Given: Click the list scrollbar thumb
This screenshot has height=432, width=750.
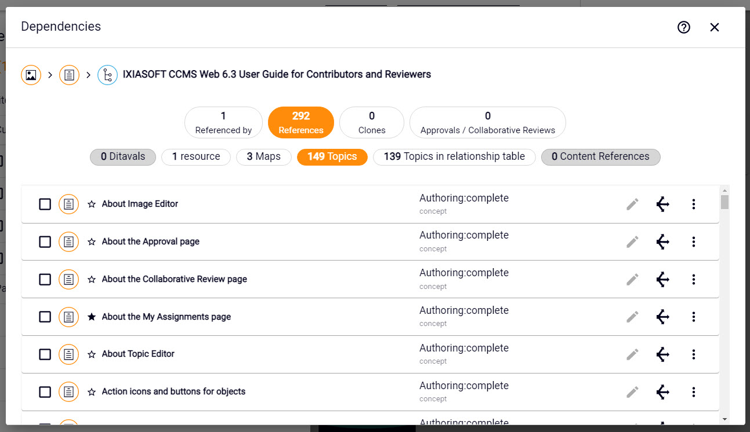Looking at the screenshot, I should point(724,202).
